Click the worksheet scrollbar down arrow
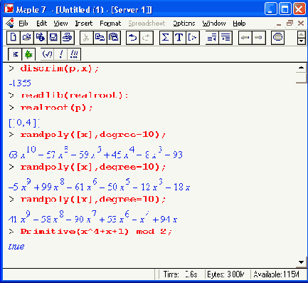The image size is (308, 283). [x=301, y=262]
